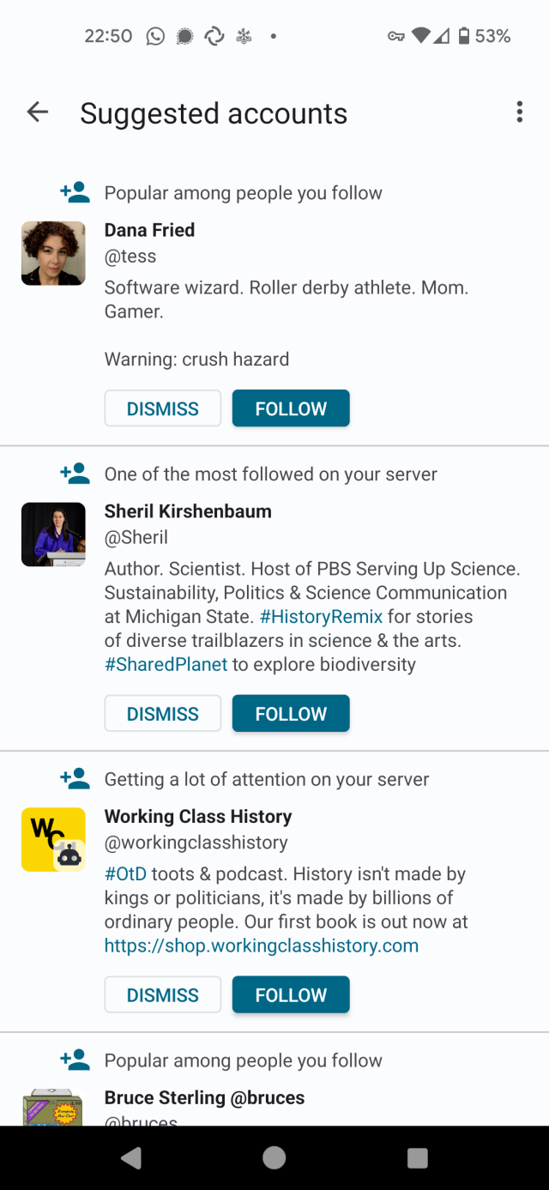The height and width of the screenshot is (1190, 549).
Task: Open Dana Fried's profile avatar
Action: tap(53, 253)
